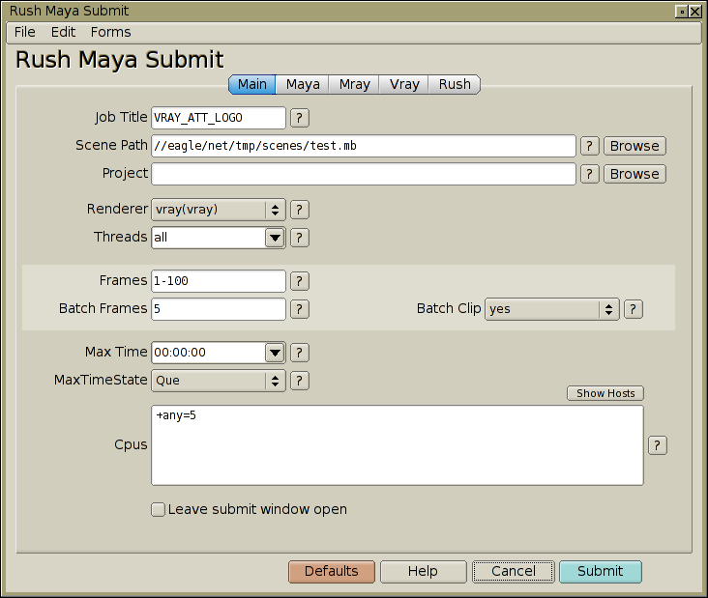Open help for MaxTimeState option
The image size is (708, 598).
pos(300,381)
